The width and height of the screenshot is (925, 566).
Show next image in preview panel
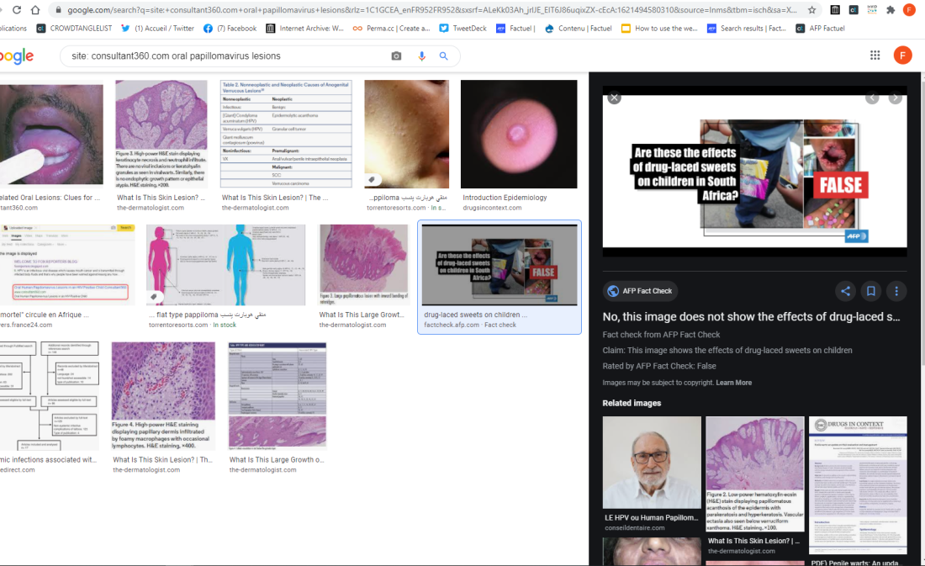click(x=895, y=98)
